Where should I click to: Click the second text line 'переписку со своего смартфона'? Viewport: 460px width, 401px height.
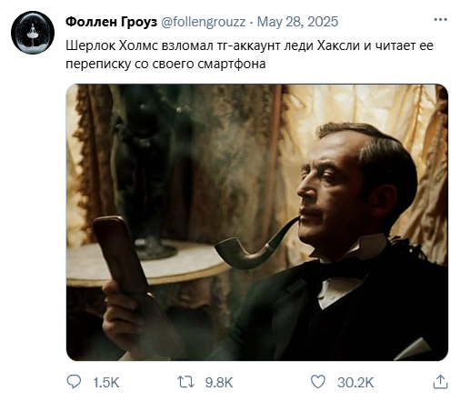click(165, 64)
